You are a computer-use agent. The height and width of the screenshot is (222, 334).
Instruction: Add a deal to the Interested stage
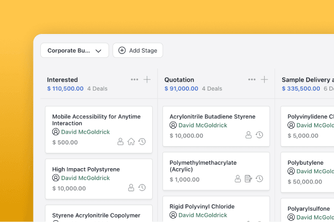(147, 80)
